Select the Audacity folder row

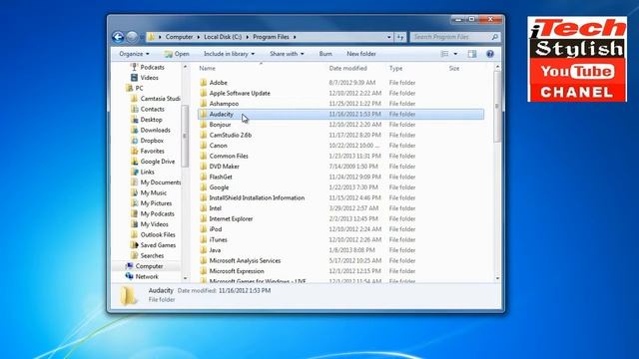click(x=340, y=115)
